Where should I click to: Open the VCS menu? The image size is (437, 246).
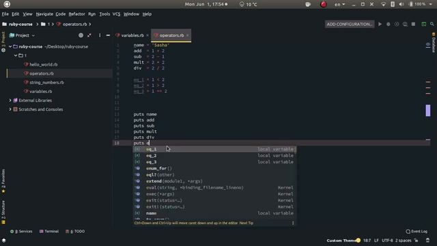[x=116, y=14]
